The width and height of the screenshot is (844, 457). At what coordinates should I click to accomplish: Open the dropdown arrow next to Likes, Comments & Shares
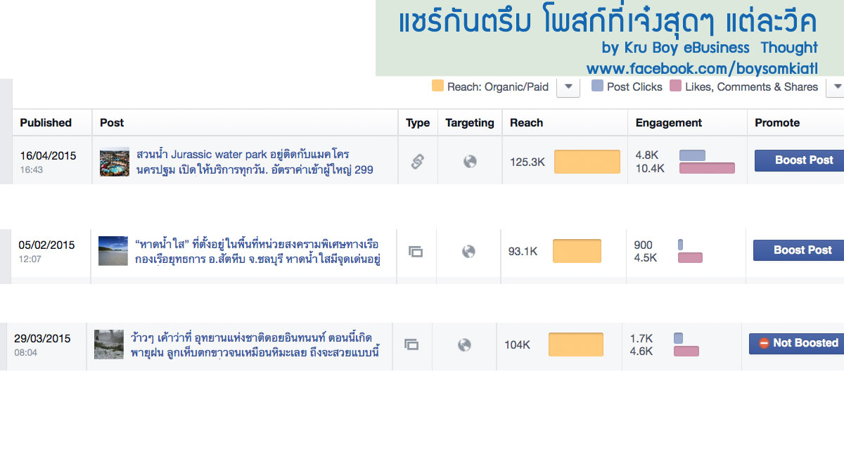point(836,87)
